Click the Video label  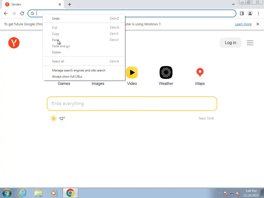tap(132, 84)
